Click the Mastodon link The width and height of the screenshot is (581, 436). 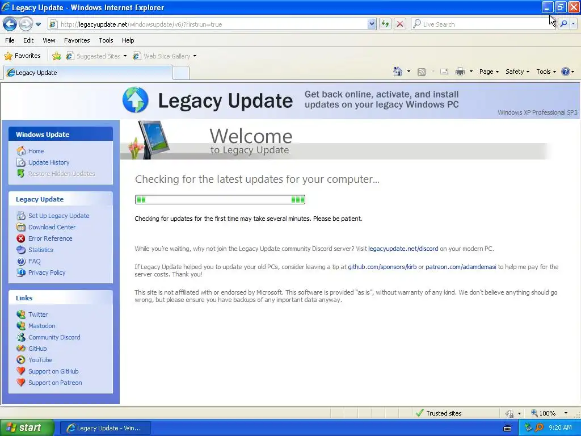tap(41, 326)
